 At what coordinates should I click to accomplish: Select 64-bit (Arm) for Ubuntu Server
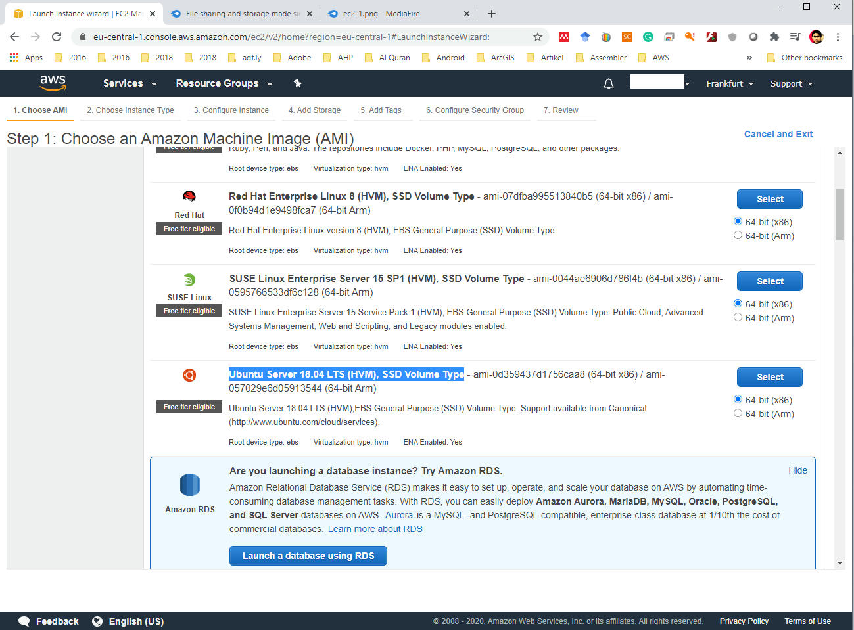738,413
